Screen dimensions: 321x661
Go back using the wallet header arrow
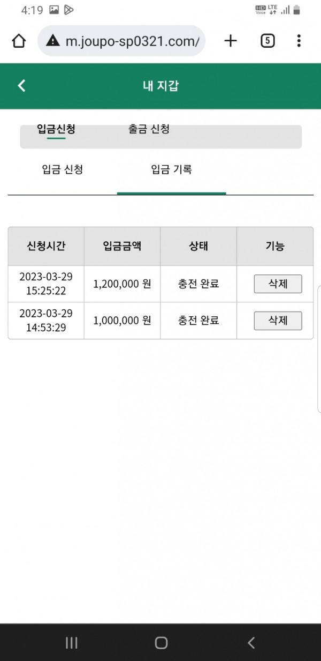point(21,86)
